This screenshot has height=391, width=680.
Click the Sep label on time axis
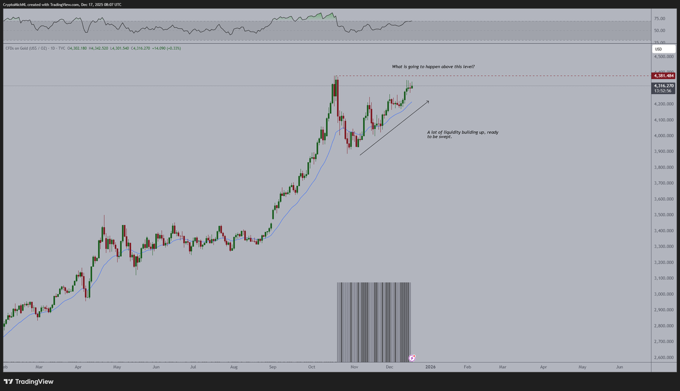(x=273, y=367)
